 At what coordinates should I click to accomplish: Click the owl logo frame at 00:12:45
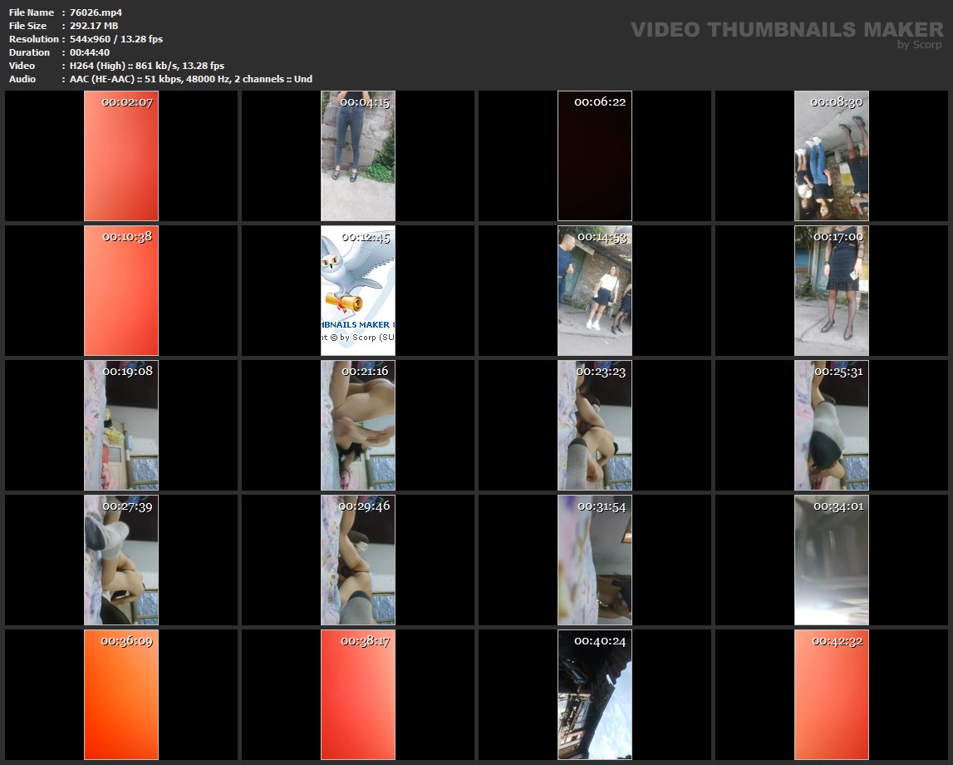(x=358, y=290)
